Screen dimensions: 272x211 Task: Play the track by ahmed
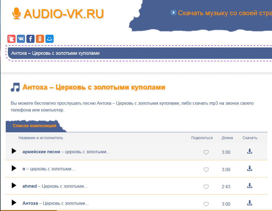coord(14,186)
